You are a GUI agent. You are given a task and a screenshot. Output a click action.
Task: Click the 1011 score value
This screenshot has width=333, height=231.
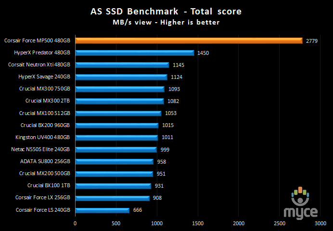point(167,137)
